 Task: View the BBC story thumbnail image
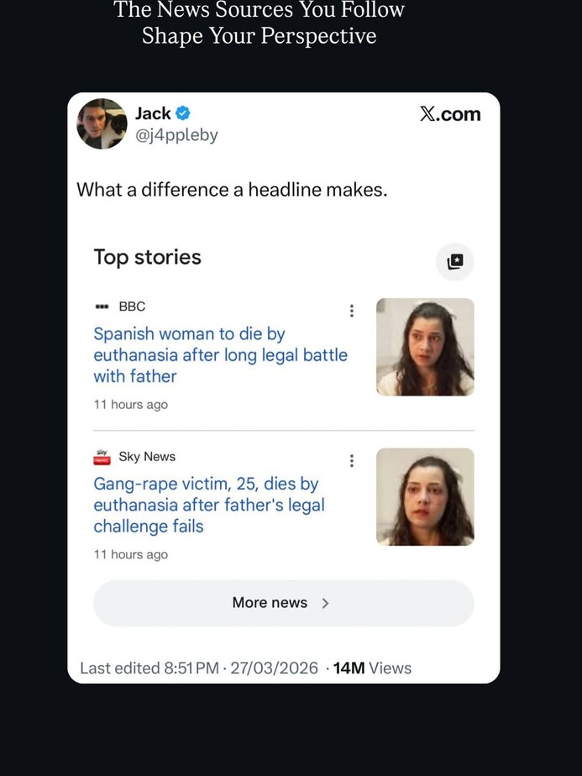pos(425,347)
